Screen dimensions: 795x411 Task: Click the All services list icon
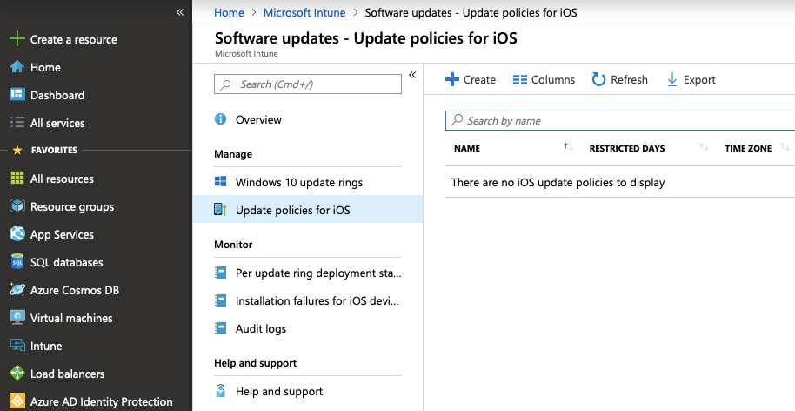click(x=17, y=122)
